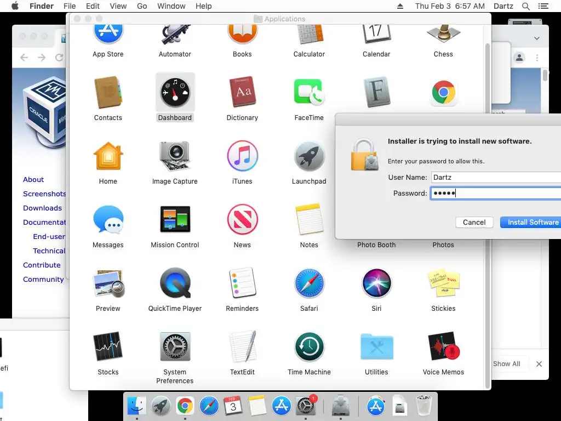561x421 pixels.
Task: Open the Home app icon
Action: pyautogui.click(x=108, y=156)
